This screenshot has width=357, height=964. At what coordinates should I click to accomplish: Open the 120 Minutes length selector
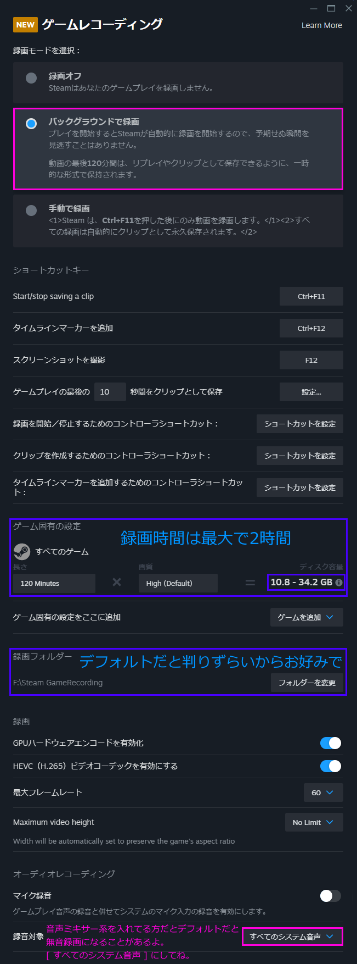[x=54, y=583]
